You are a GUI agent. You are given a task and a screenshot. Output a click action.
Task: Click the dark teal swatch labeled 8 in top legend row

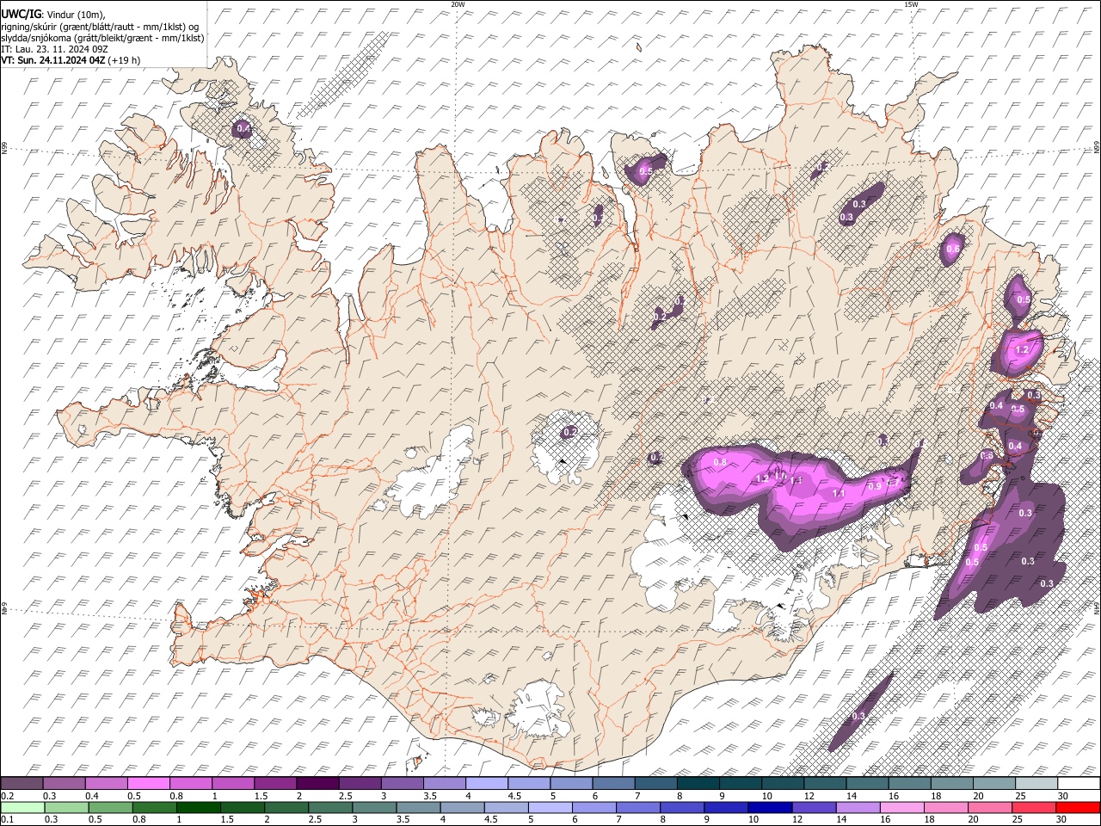tap(698, 784)
